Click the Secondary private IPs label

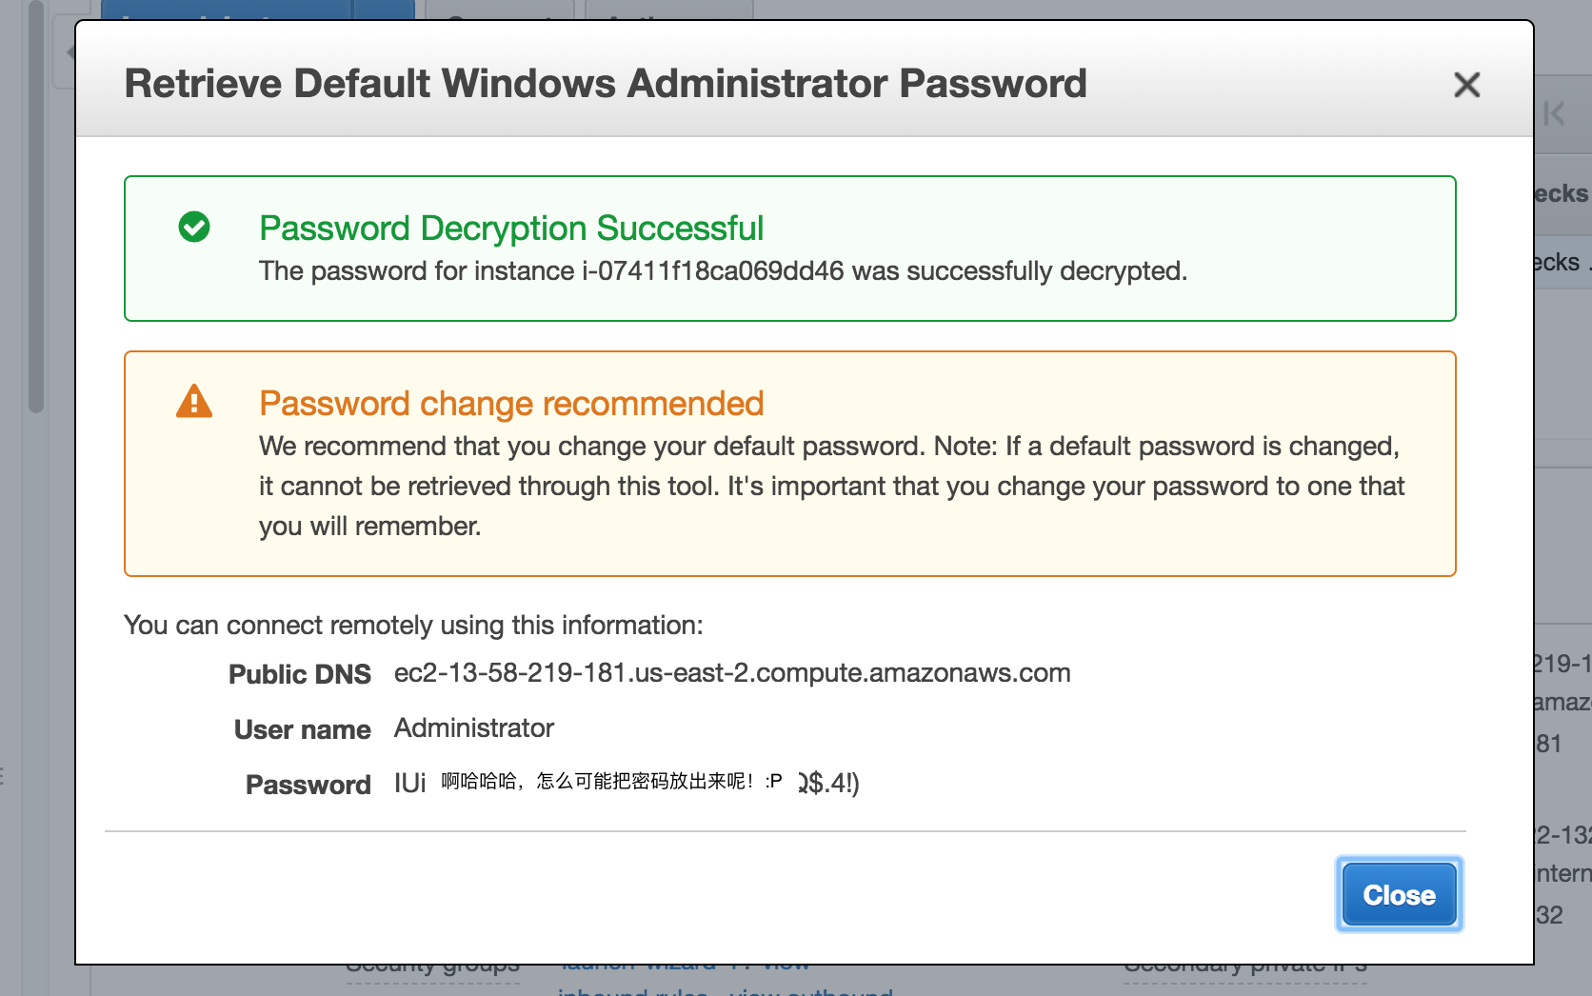pyautogui.click(x=1245, y=968)
